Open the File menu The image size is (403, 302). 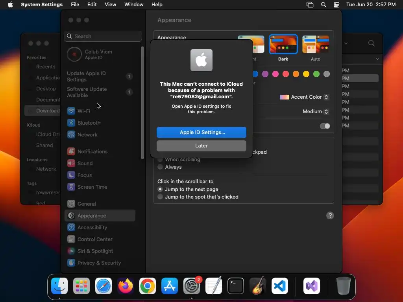click(x=75, y=5)
